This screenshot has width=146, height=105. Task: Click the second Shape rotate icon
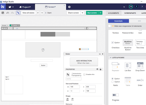point(72,99)
